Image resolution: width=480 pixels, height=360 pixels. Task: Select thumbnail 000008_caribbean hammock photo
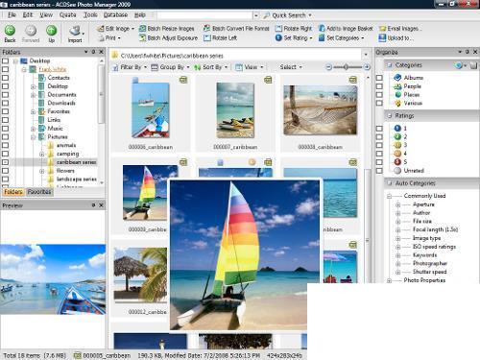click(320, 110)
